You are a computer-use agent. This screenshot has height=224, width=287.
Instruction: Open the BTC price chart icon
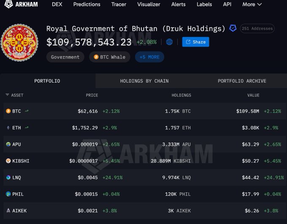27,111
